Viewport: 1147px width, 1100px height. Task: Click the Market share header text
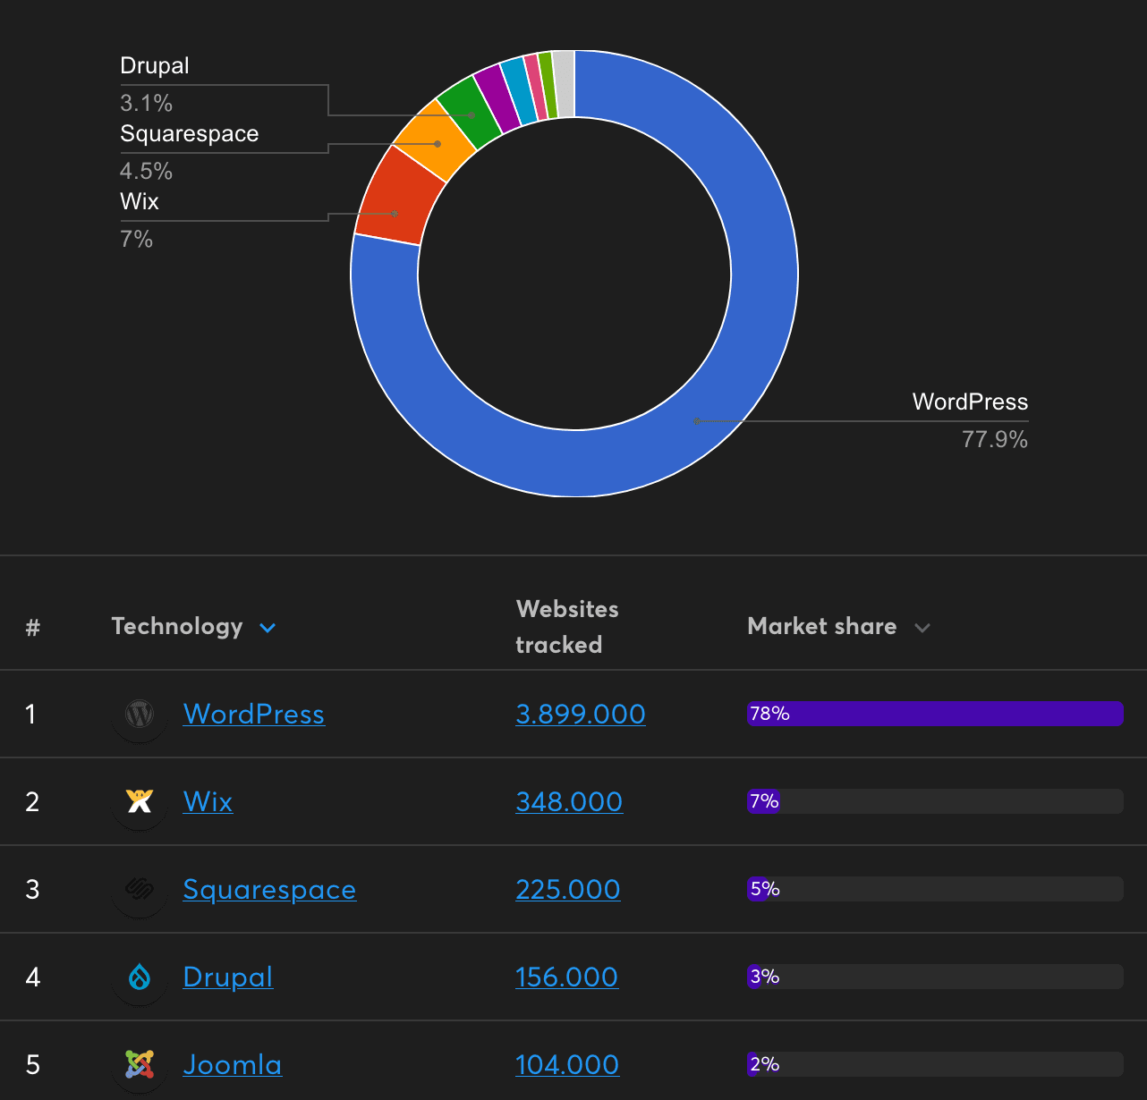(822, 627)
